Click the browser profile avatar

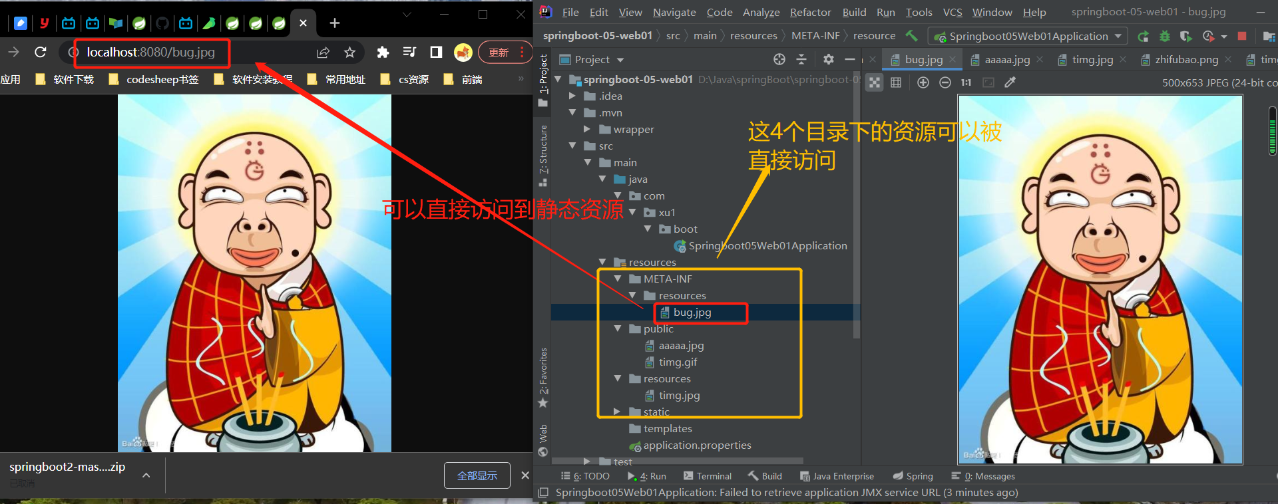click(463, 52)
